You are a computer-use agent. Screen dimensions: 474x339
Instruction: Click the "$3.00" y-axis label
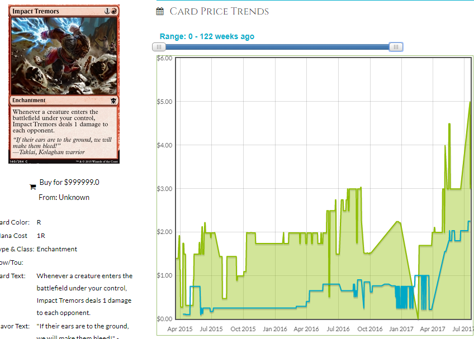[165, 189]
